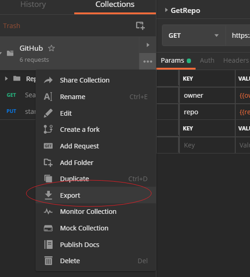Open the three-dots menu for GitHub collection
Screen dimensions: 250x277
pyautogui.click(x=148, y=61)
